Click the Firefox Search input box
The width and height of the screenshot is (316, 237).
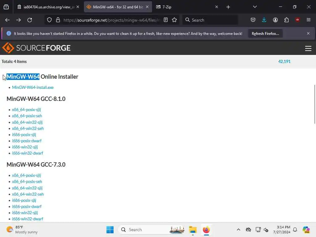tap(210, 20)
